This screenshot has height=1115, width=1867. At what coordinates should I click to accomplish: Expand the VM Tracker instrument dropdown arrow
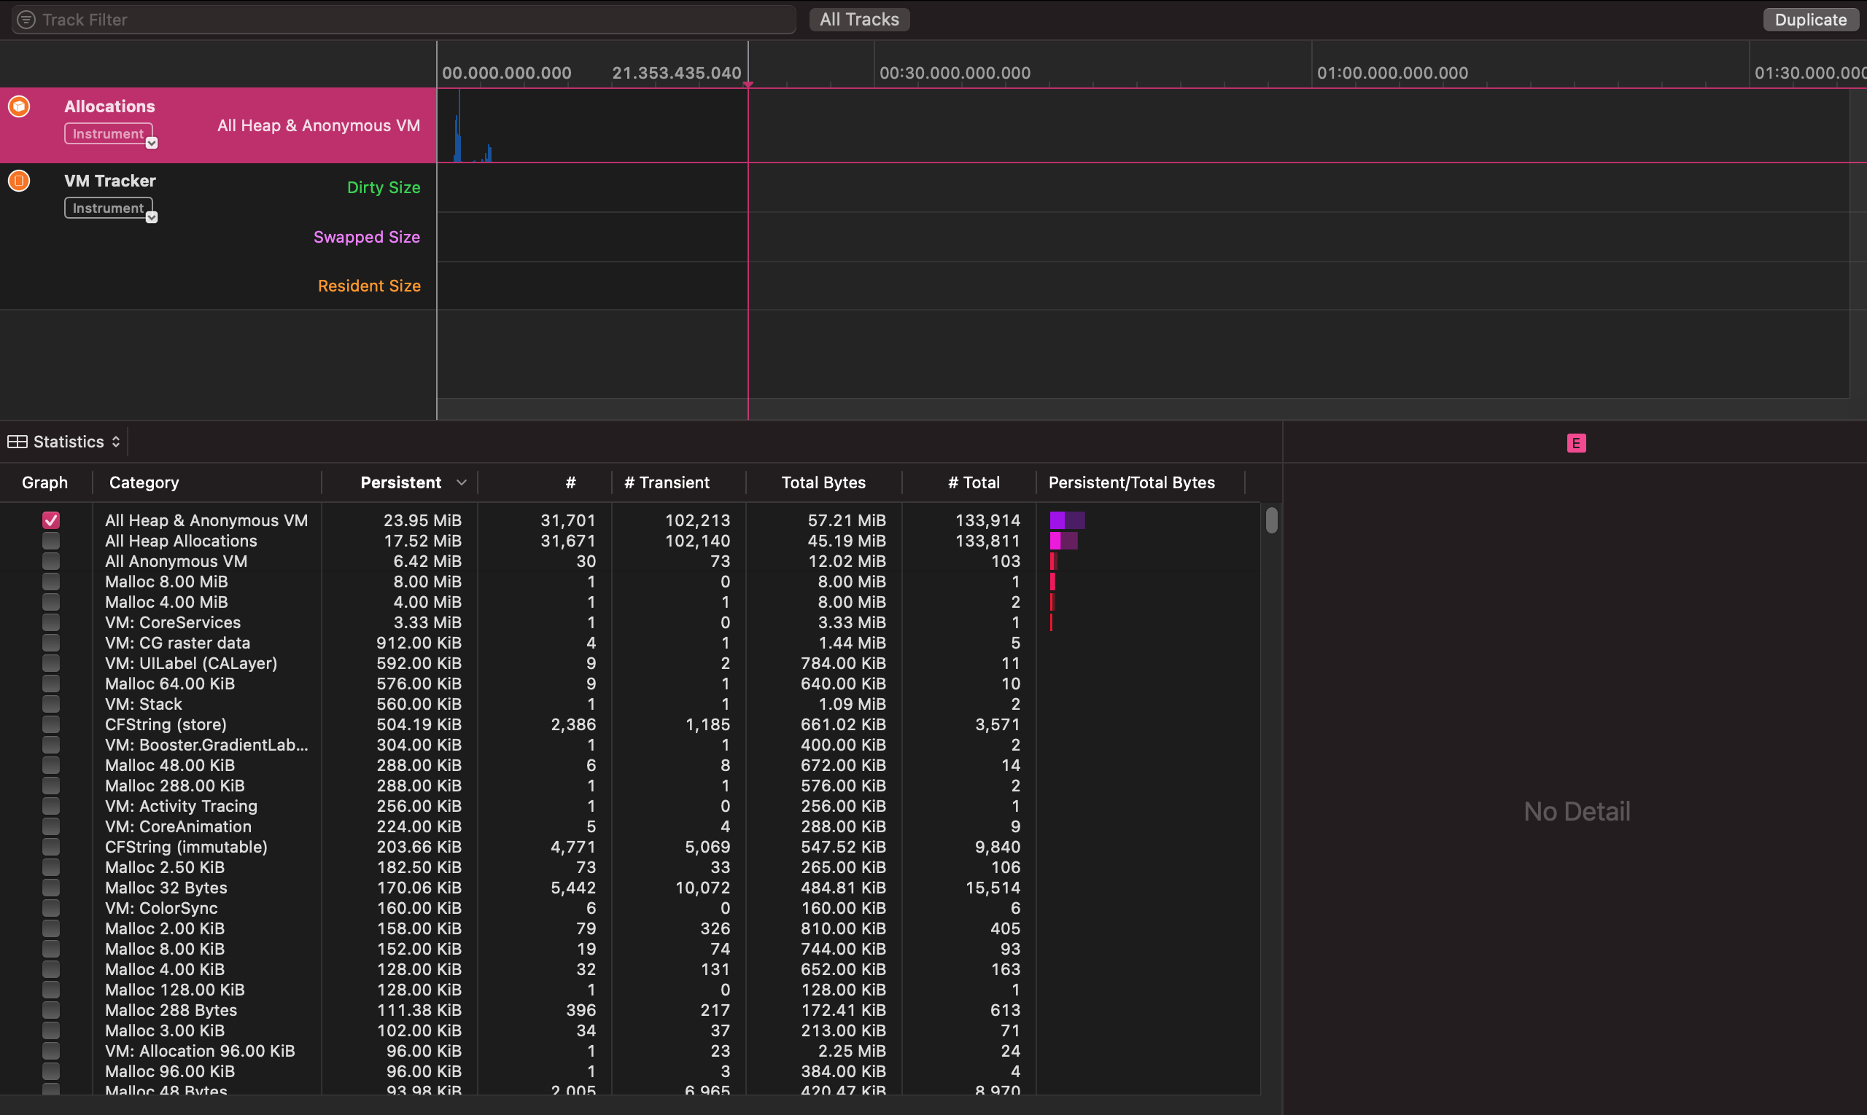click(x=152, y=218)
